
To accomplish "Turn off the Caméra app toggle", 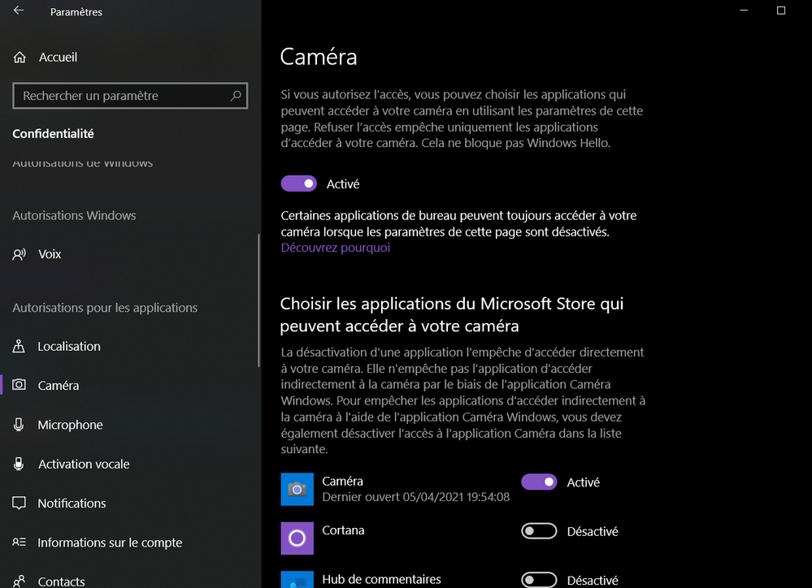I will pyautogui.click(x=539, y=482).
